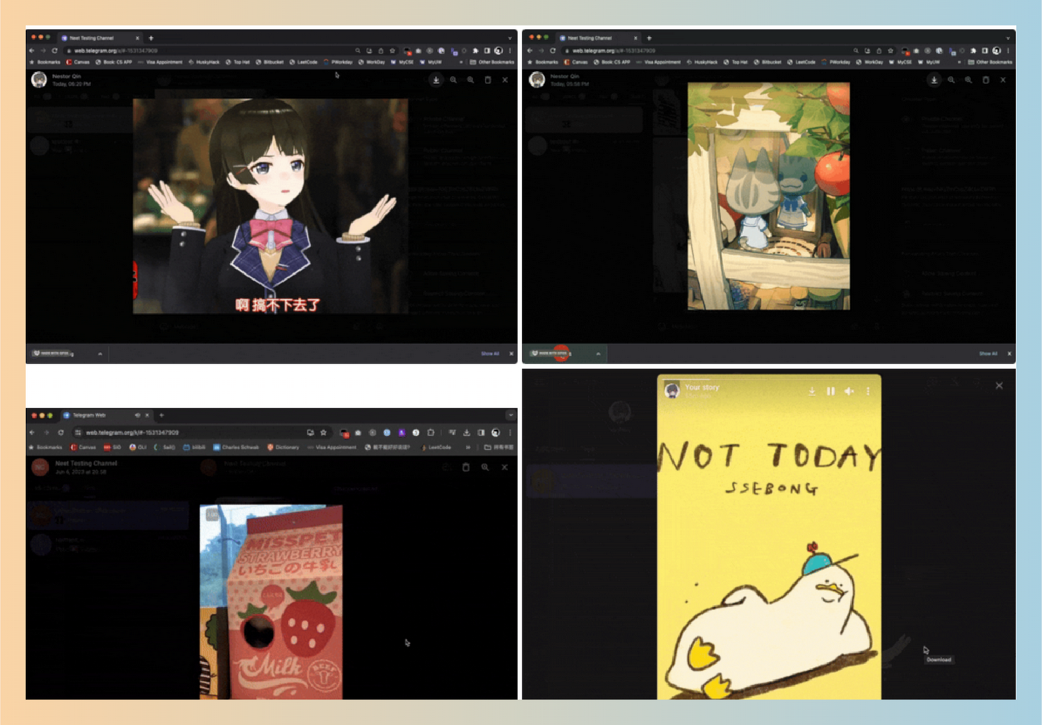Go back in cat painting browser window

(530, 51)
